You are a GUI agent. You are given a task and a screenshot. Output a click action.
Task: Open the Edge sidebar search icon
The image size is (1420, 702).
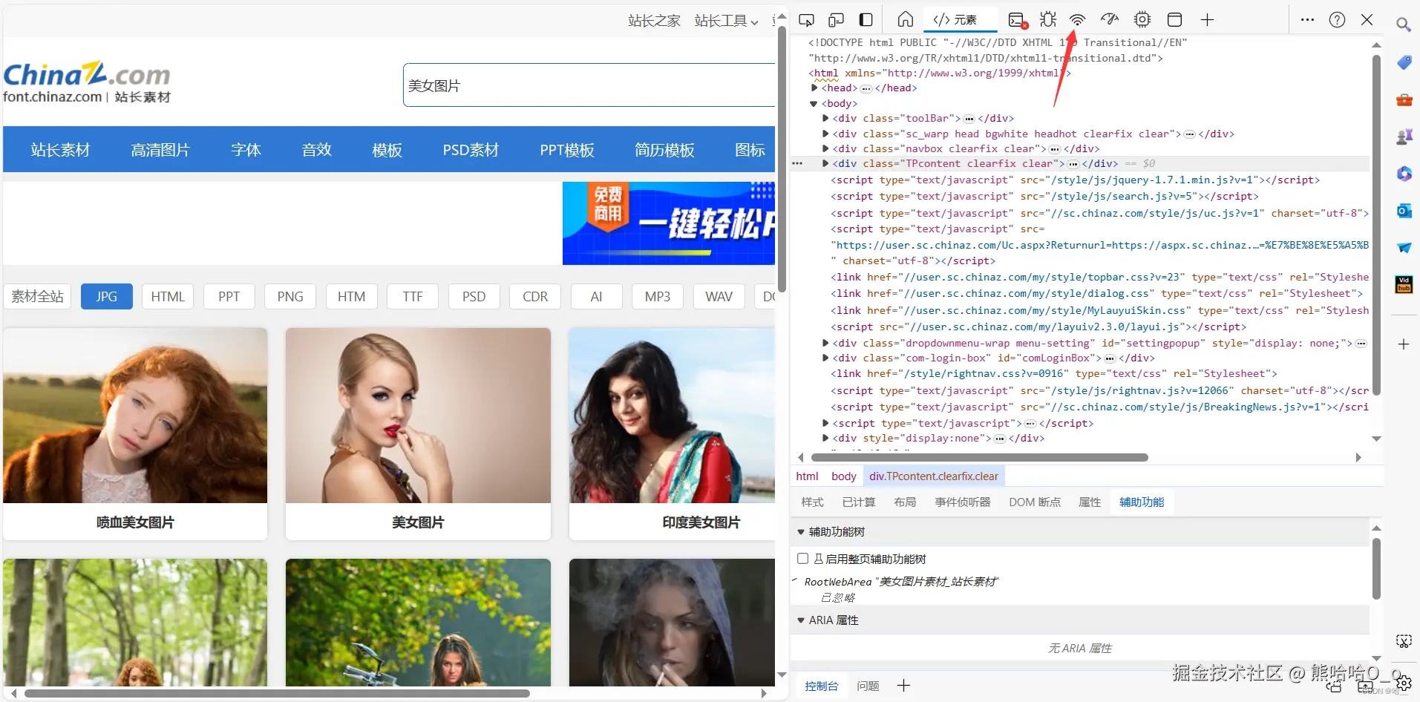[1403, 25]
